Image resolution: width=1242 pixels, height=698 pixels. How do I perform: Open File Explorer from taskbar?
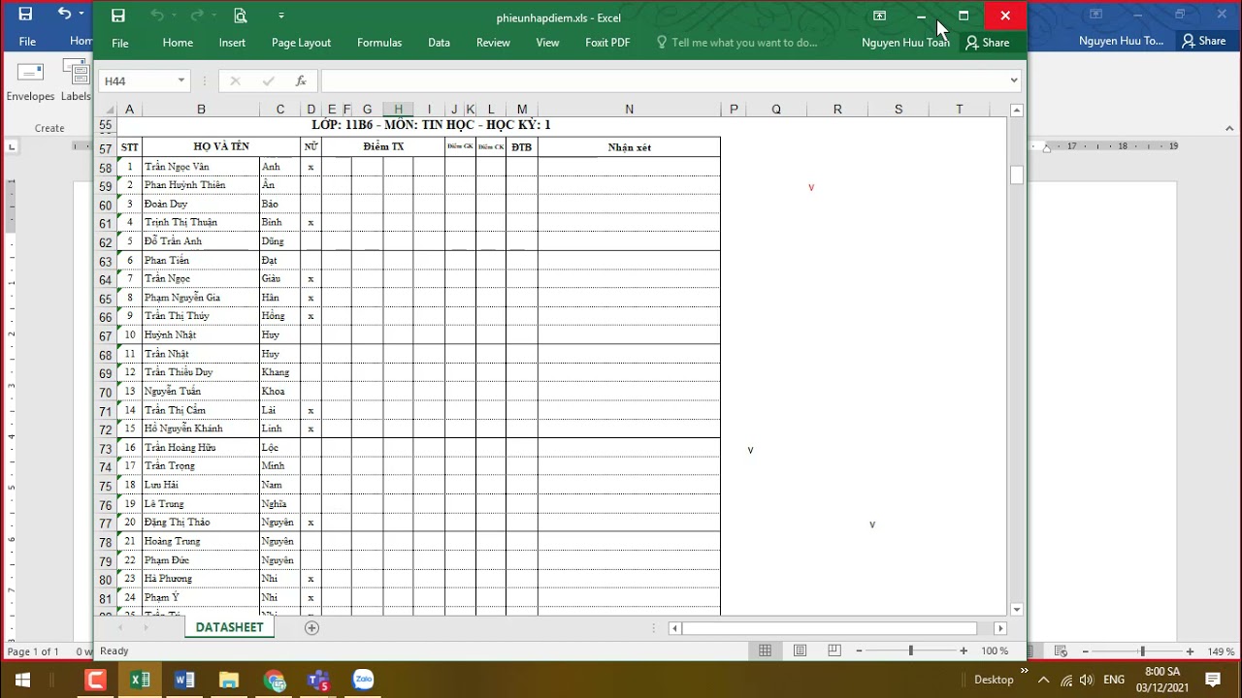[229, 680]
